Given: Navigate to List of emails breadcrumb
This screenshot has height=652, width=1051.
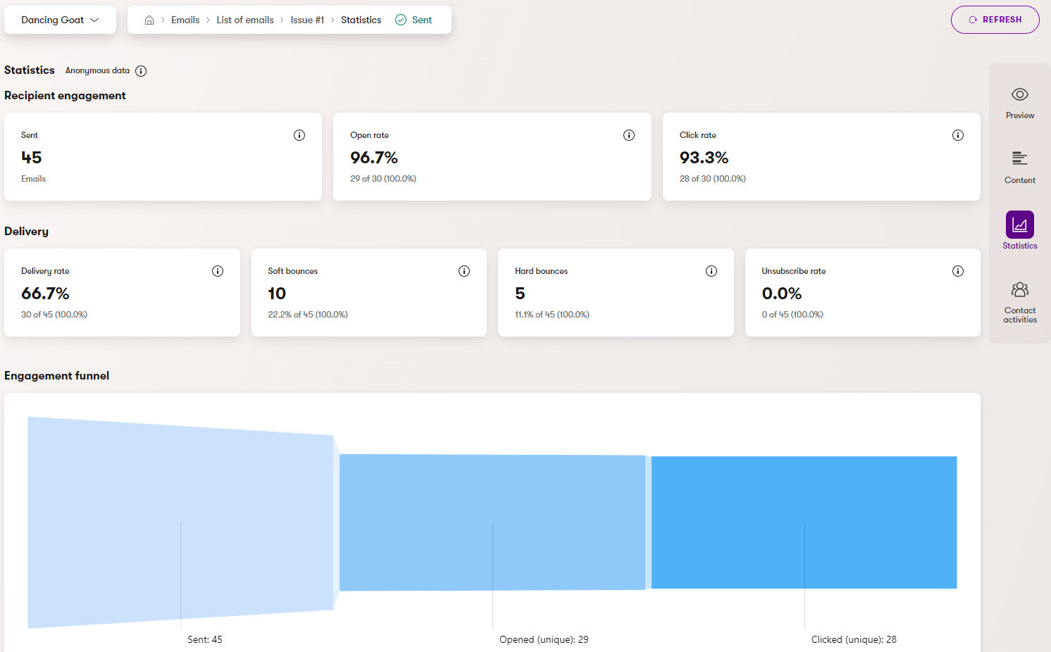Looking at the screenshot, I should coord(245,20).
